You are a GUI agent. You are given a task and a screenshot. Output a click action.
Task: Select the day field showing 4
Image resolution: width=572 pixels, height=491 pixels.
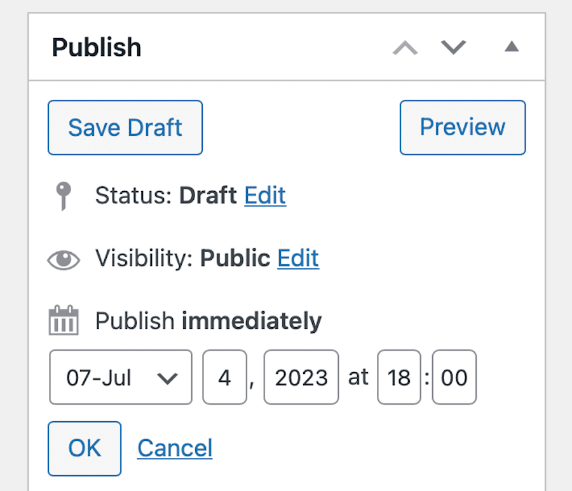point(224,377)
